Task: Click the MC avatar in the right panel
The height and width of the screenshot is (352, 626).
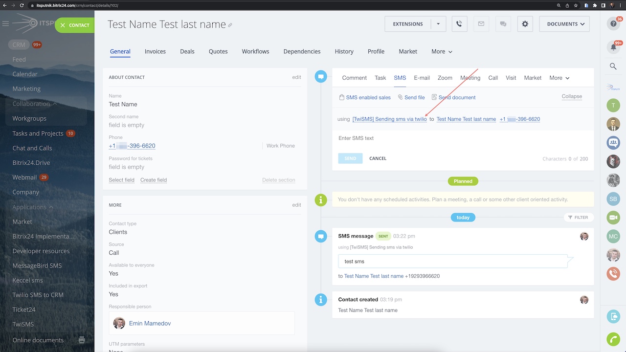Action: coord(613,236)
